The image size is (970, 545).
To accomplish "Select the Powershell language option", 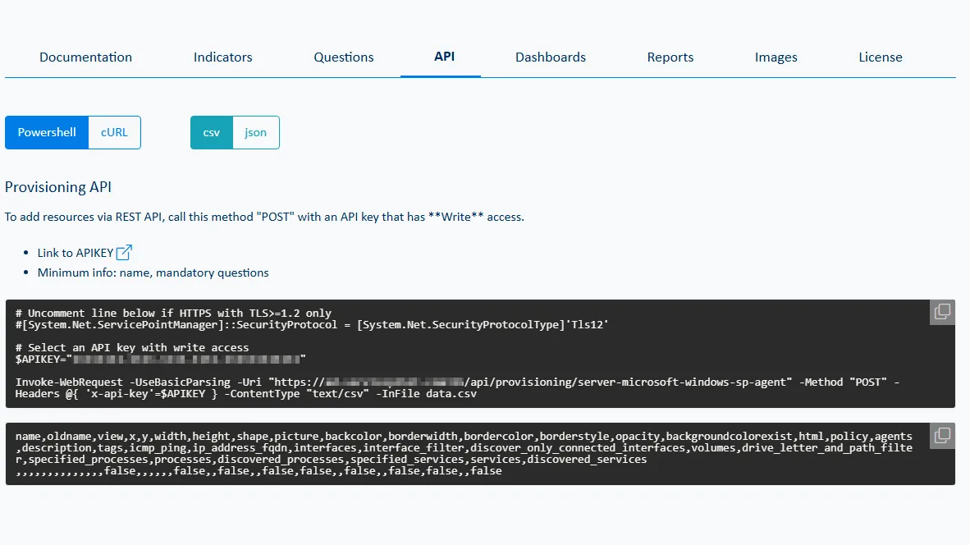I will coord(47,132).
